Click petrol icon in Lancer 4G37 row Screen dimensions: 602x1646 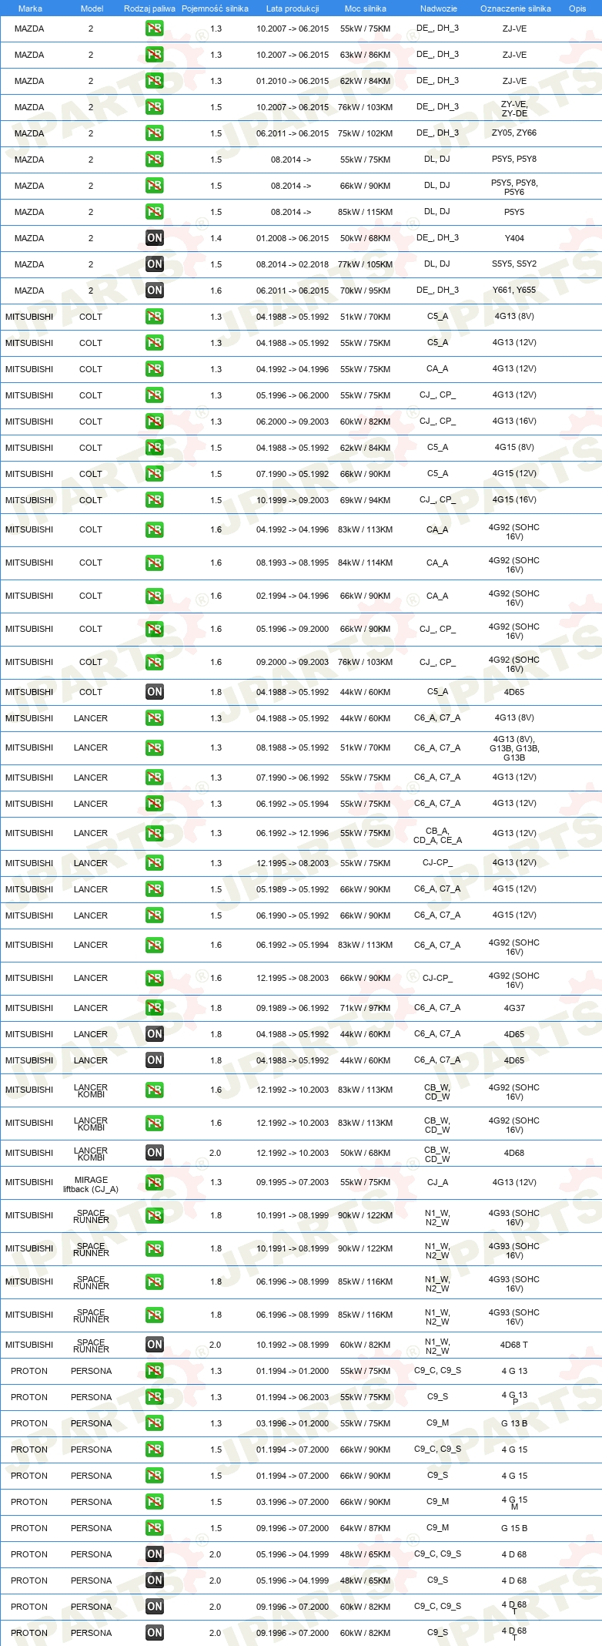[155, 1008]
